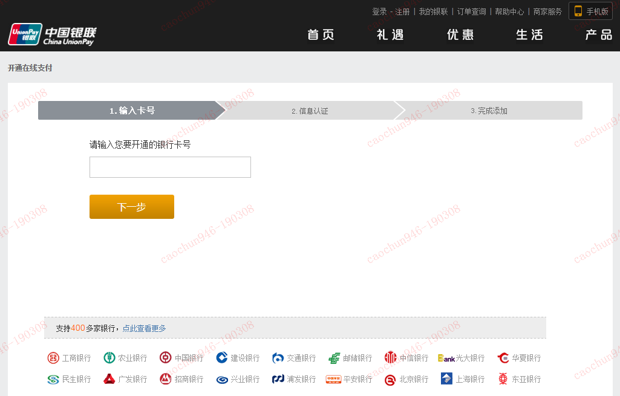This screenshot has width=620, height=396.
Task: Select the 广发银行 logo icon
Action: 109,380
